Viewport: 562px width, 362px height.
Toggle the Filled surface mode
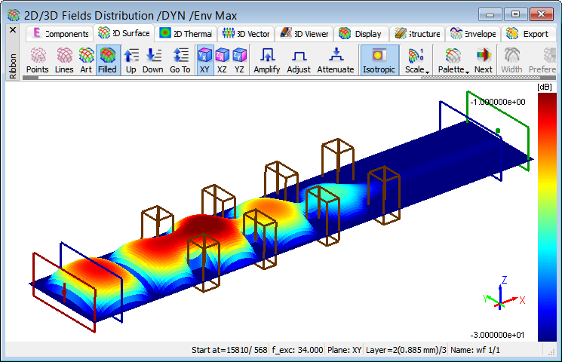pyautogui.click(x=107, y=60)
